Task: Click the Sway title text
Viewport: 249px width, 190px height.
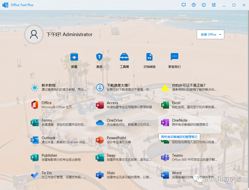Action: pos(111,155)
